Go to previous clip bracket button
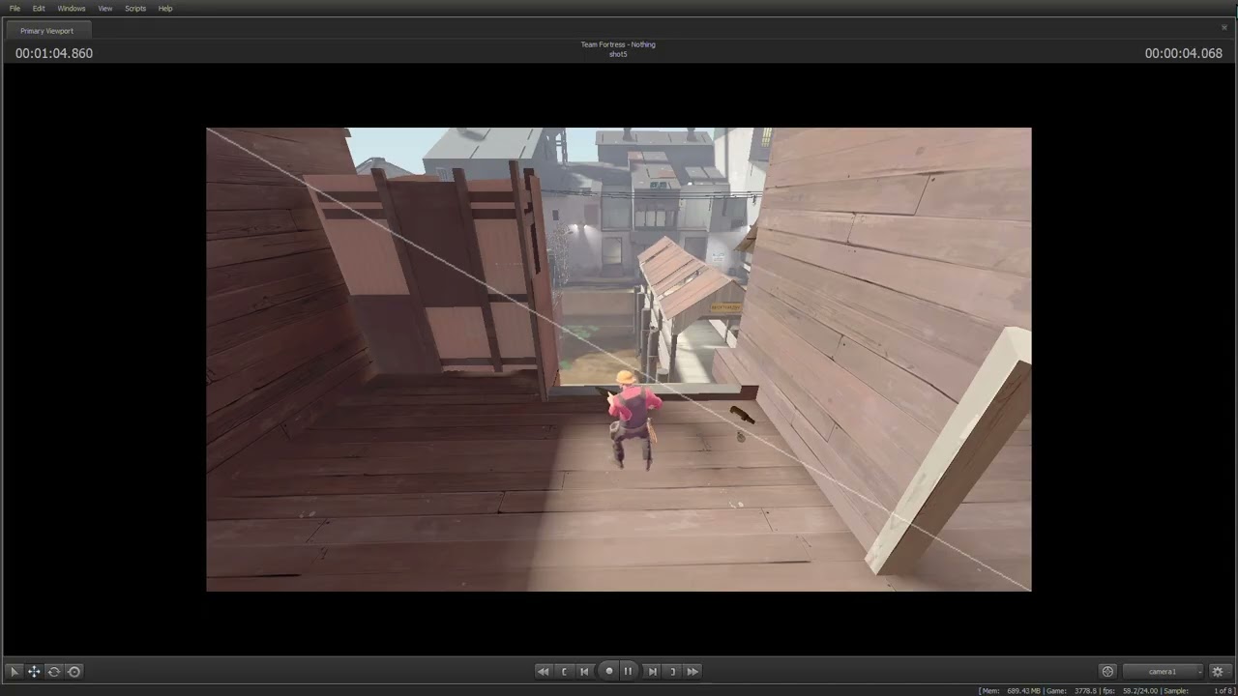This screenshot has width=1238, height=696. pyautogui.click(x=565, y=671)
